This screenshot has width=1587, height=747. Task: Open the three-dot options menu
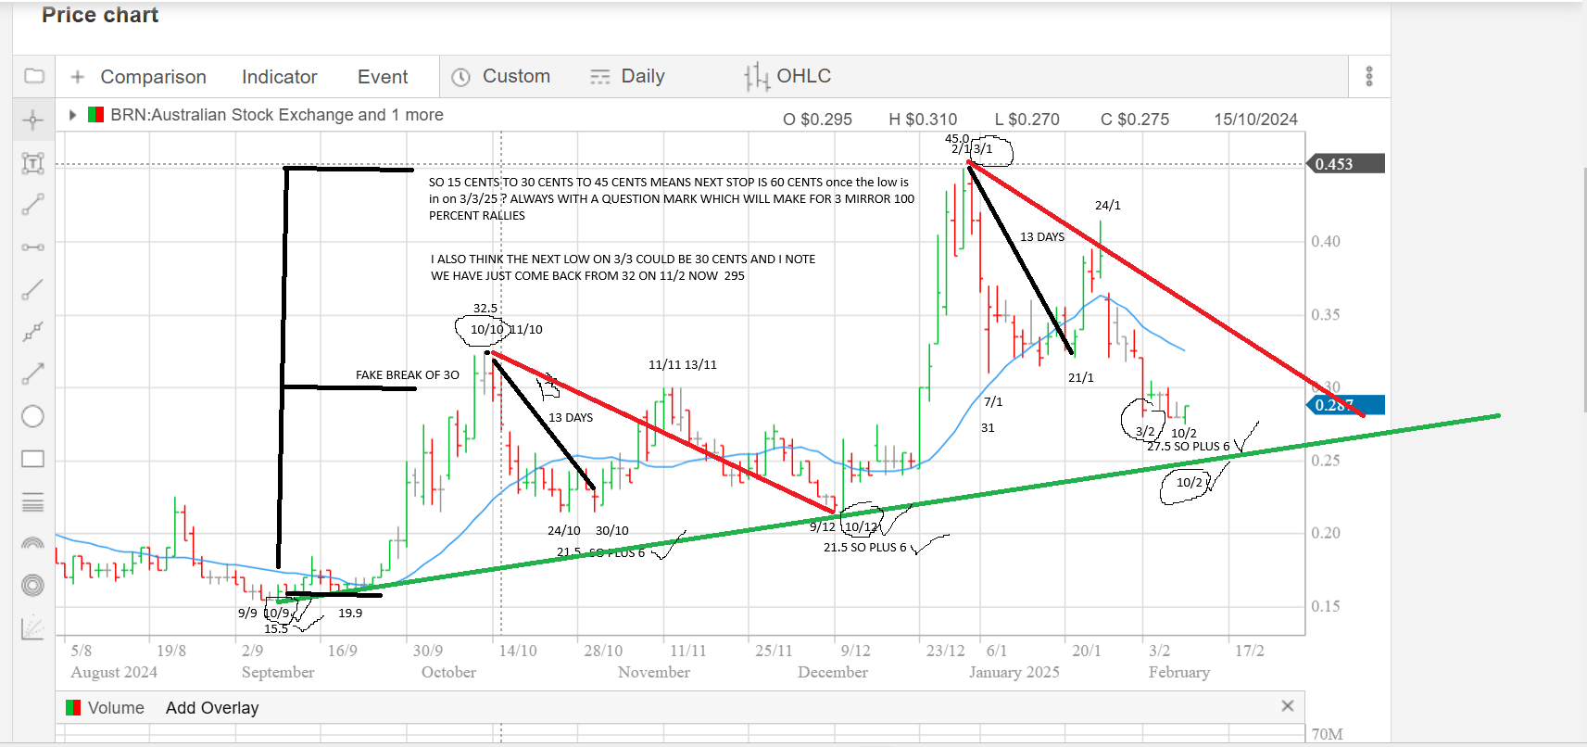[x=1369, y=76]
